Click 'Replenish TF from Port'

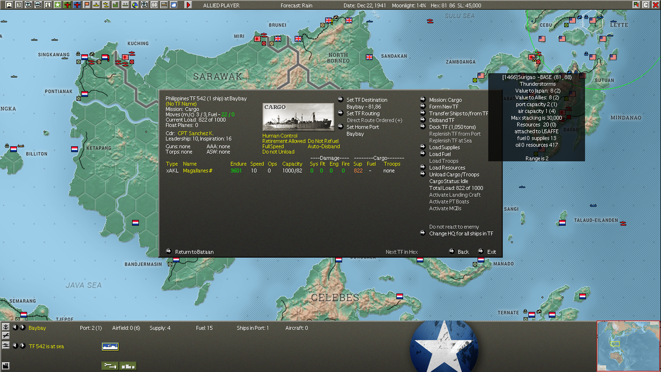tap(455, 134)
